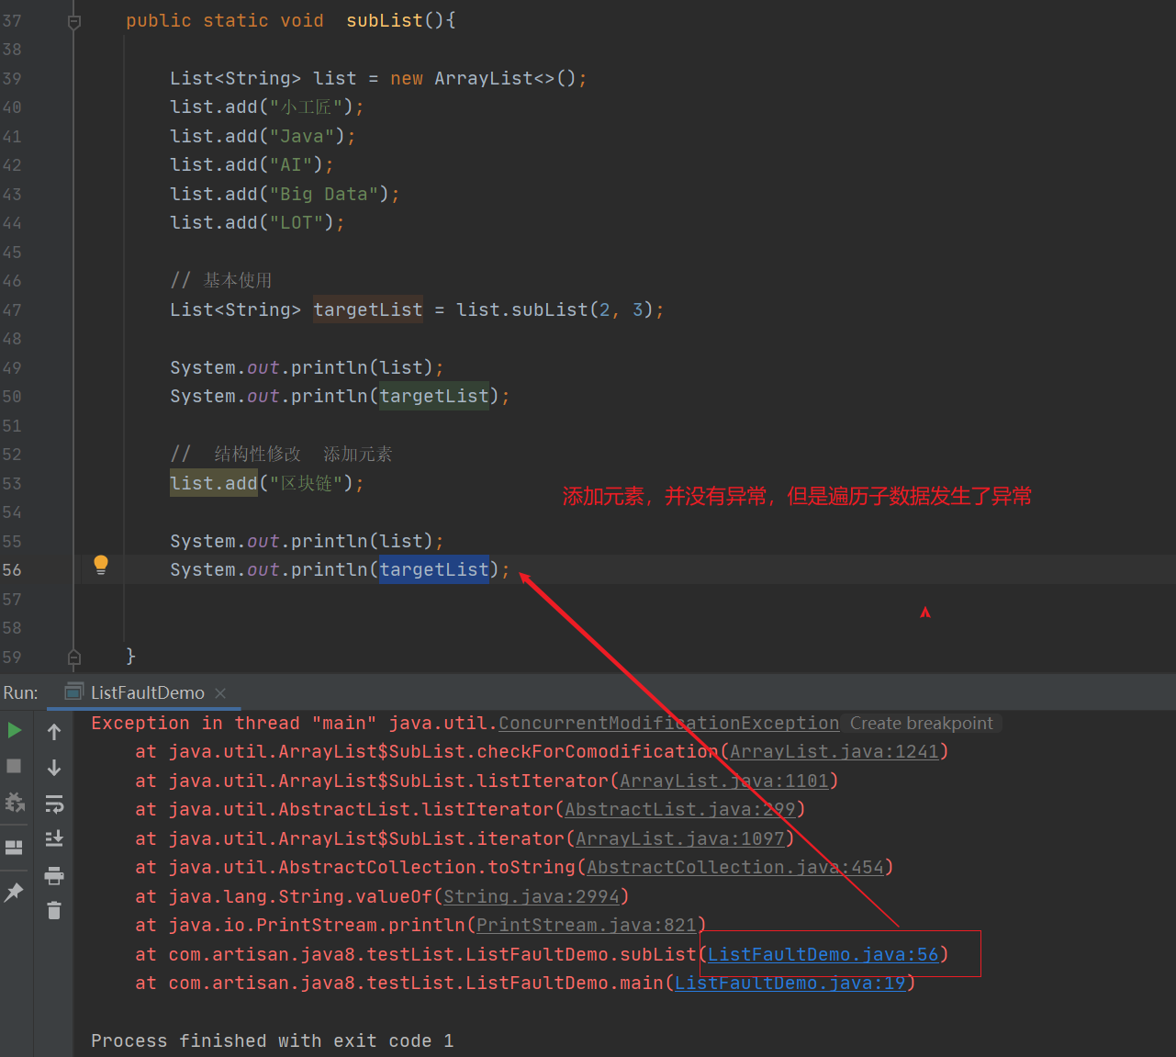Open PrintStream.java:821 stack trace link
This screenshot has height=1057, width=1176.
587,925
